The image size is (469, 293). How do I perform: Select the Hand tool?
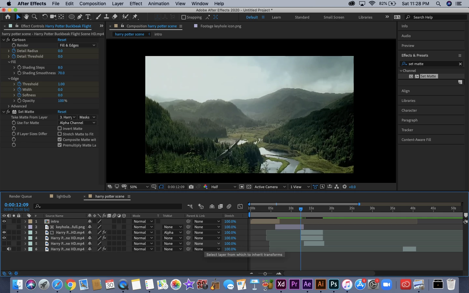[26, 17]
